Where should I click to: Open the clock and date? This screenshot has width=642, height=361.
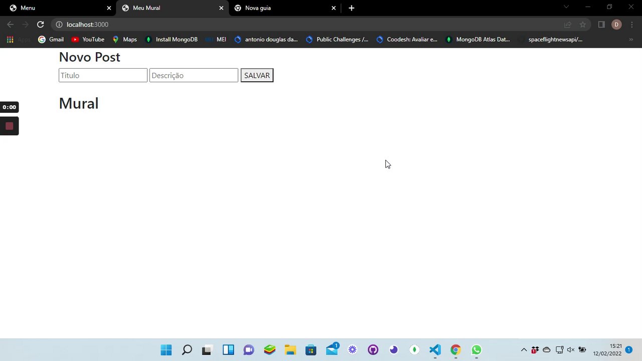(607, 350)
